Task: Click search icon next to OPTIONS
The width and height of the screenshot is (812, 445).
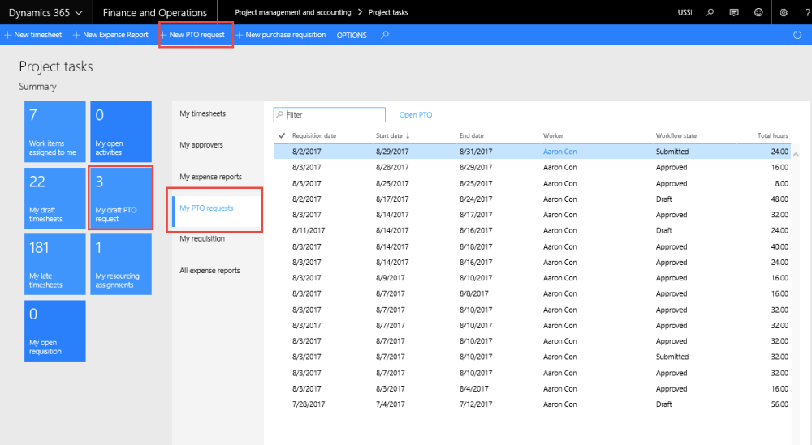Action: tap(385, 35)
